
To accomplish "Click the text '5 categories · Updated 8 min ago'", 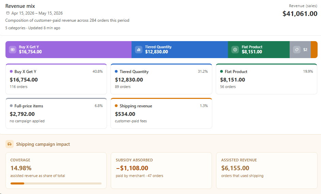I will click(33, 28).
